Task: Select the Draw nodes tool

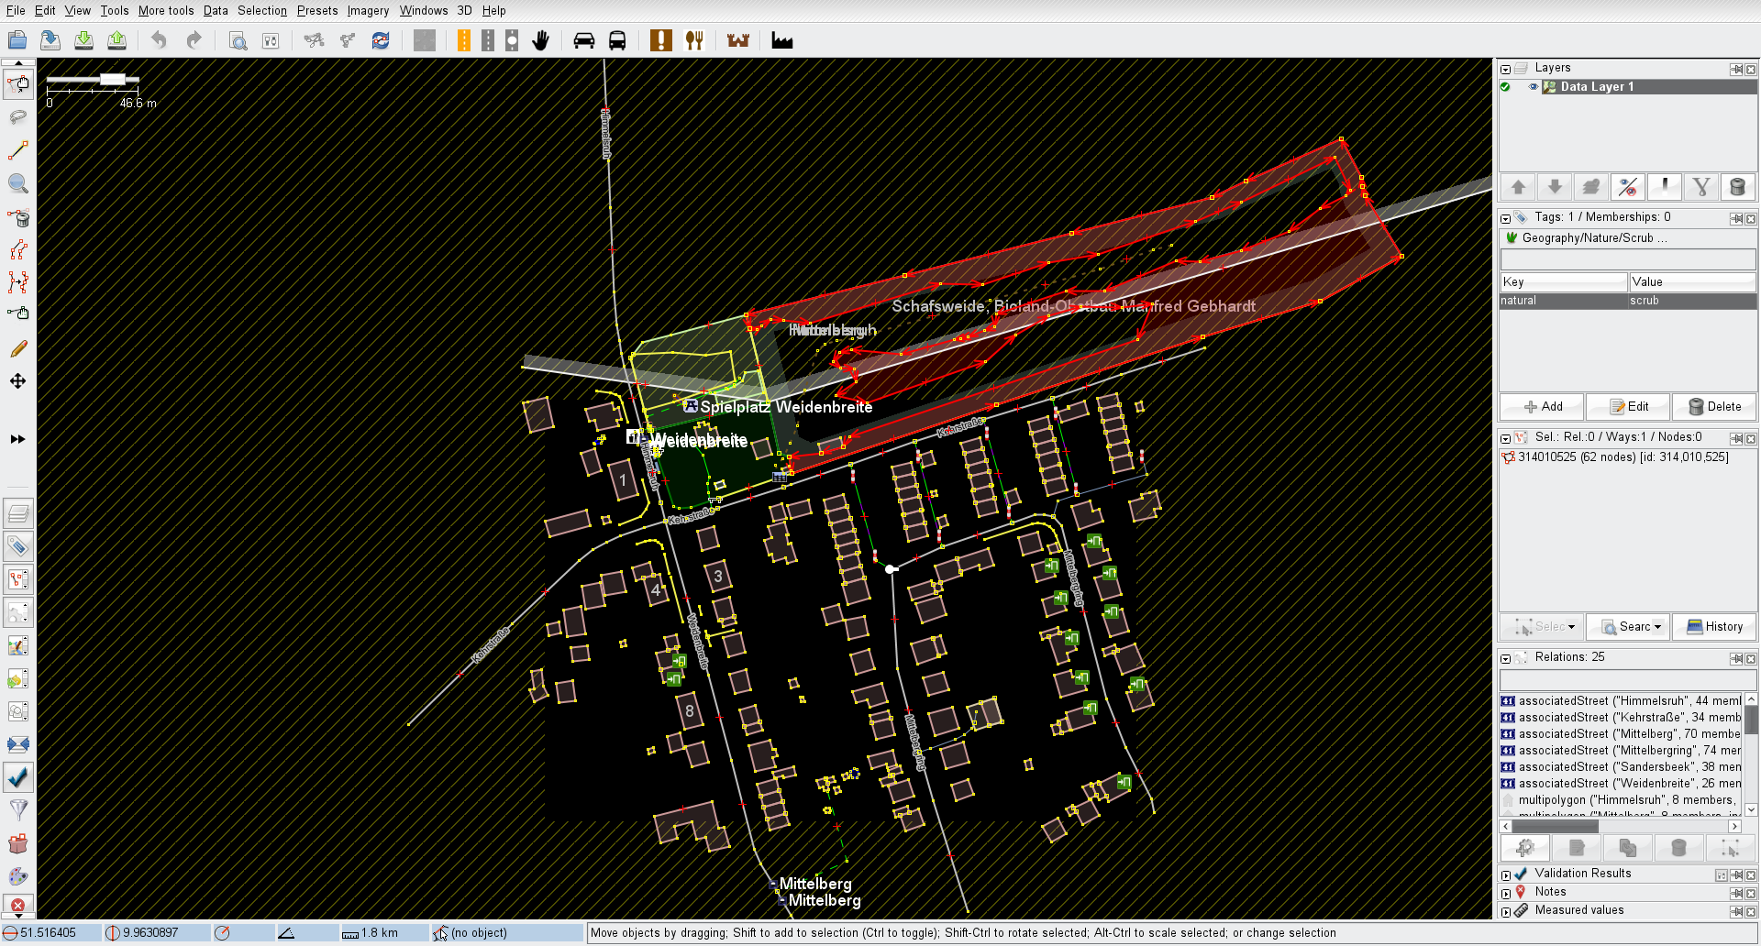Action: pyautogui.click(x=18, y=150)
